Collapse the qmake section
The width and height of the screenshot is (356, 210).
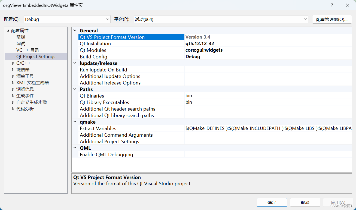[75, 122]
